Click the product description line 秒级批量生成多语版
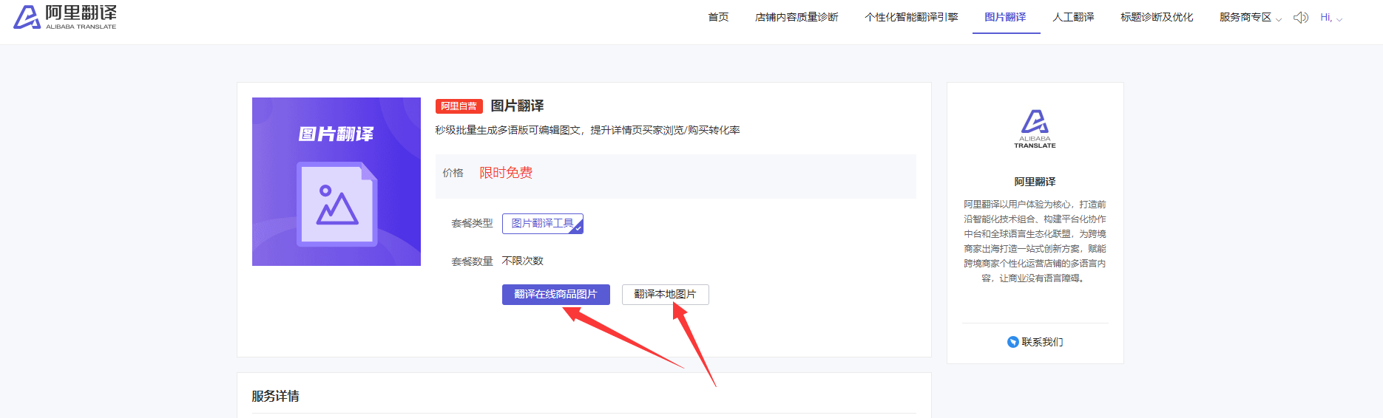This screenshot has width=1383, height=418. pos(587,130)
